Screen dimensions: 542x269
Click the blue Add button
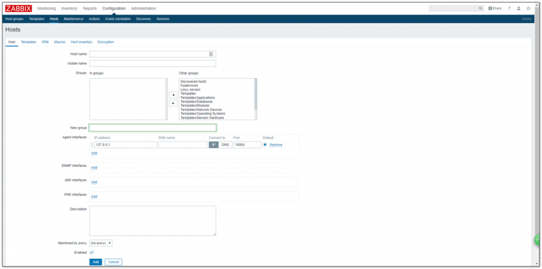(x=96, y=262)
